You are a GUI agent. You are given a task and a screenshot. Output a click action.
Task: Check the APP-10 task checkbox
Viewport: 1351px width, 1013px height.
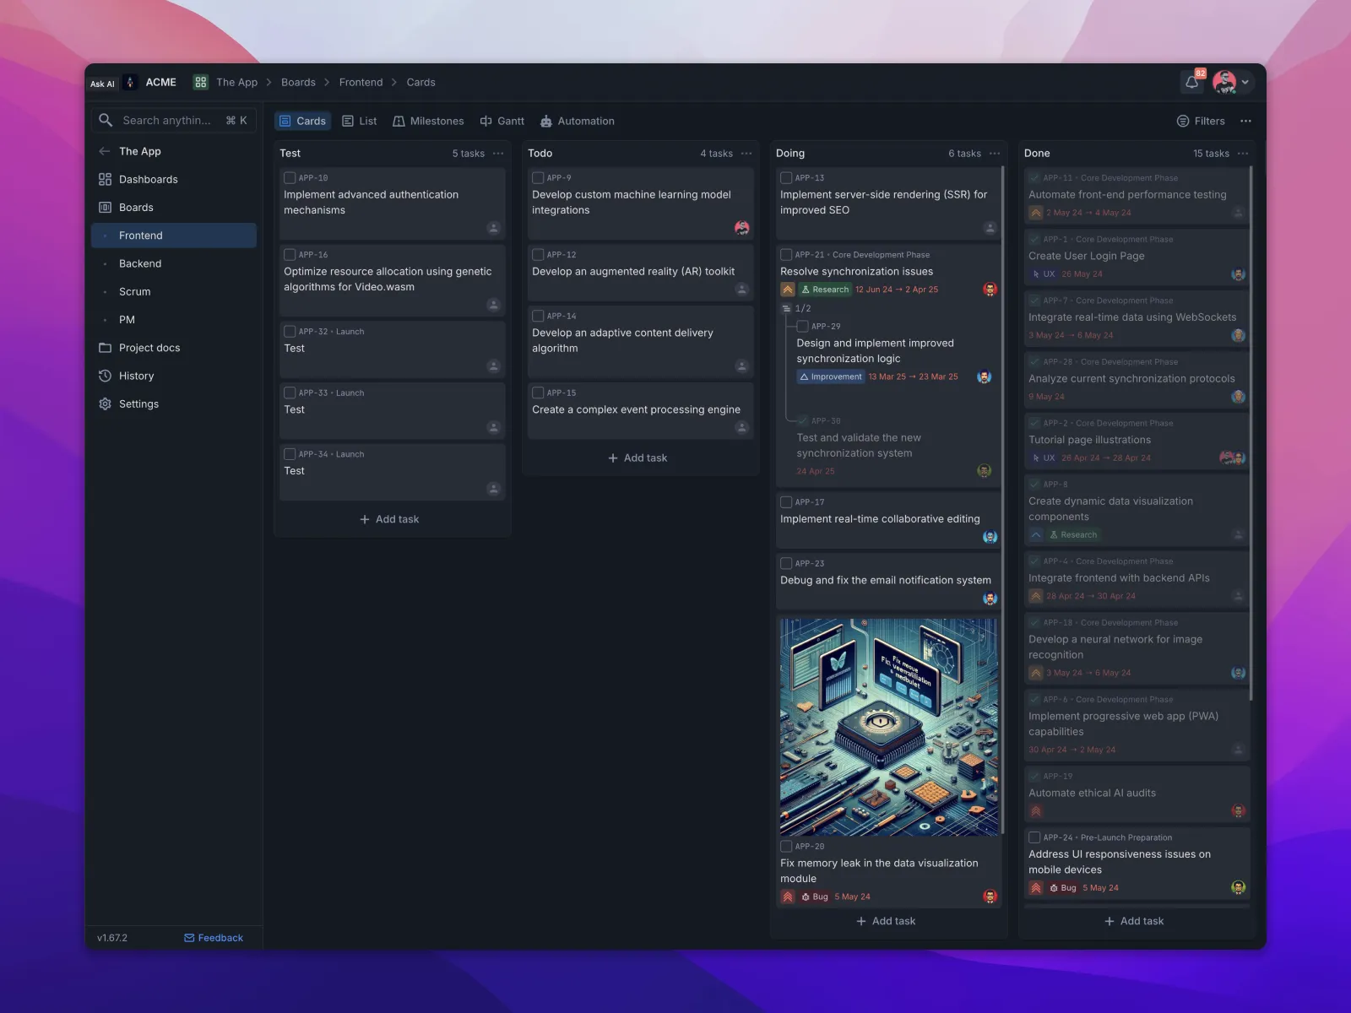point(290,178)
